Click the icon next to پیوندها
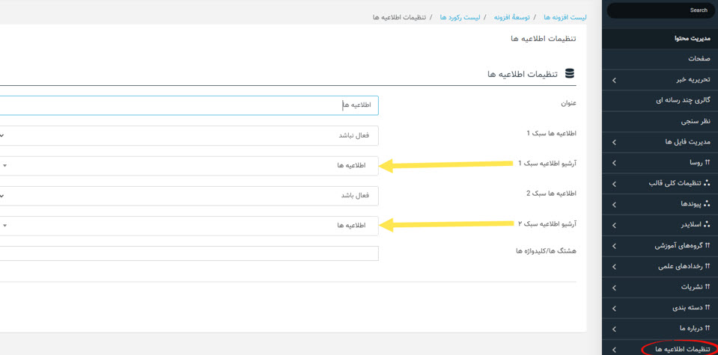The image size is (718, 355). click(x=708, y=204)
